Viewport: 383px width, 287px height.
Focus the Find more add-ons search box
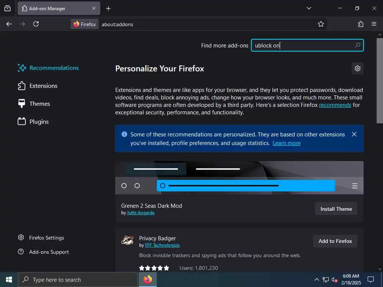pyautogui.click(x=307, y=45)
